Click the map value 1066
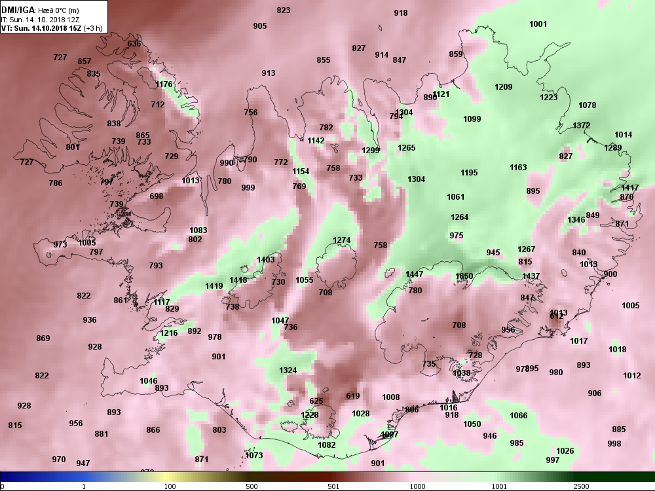 click(x=518, y=416)
